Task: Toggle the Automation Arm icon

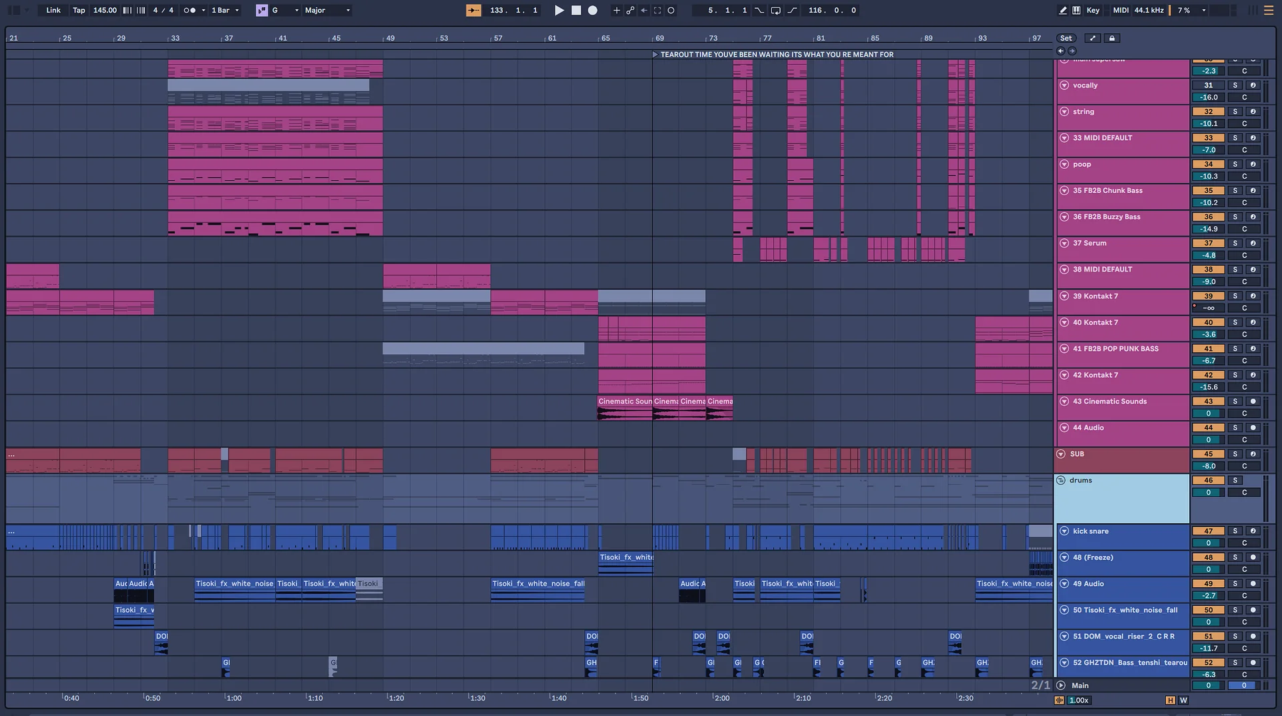Action: (x=630, y=10)
